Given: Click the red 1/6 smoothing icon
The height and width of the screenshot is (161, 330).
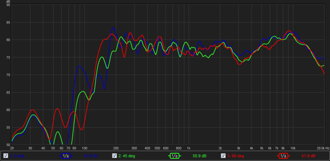Looking at the screenshot, I should click(283, 156).
